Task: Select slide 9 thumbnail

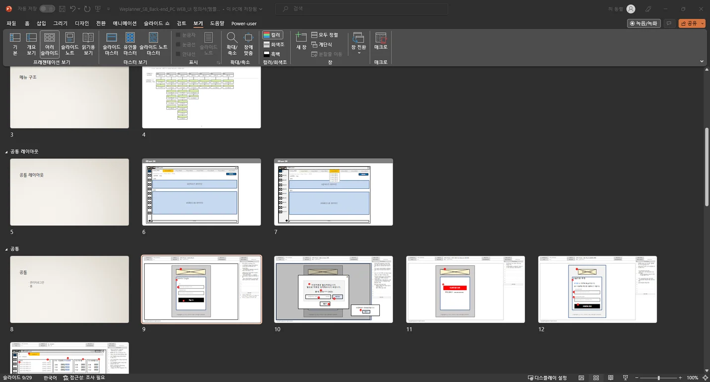Action: coord(202,290)
